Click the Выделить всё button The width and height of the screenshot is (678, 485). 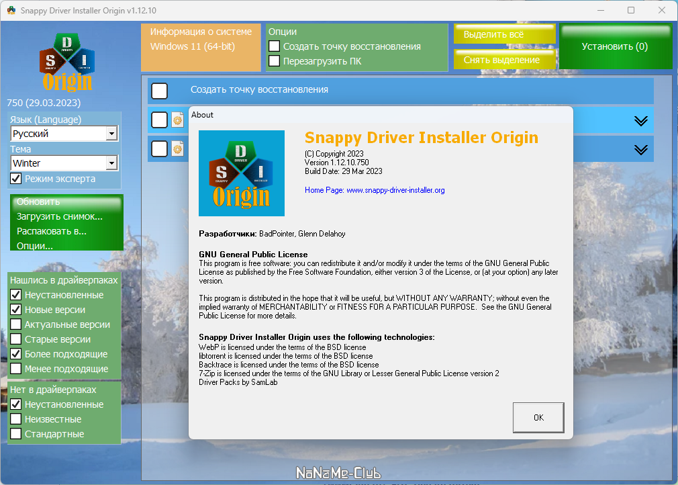tap(505, 34)
